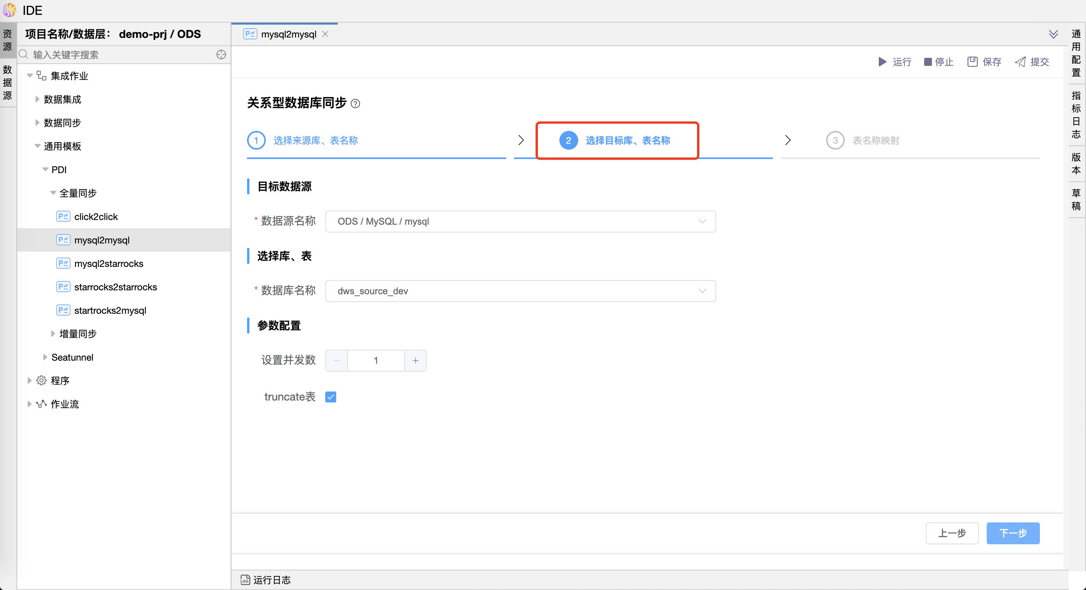Image resolution: width=1086 pixels, height=590 pixels.
Task: Click the 上一步 button
Action: point(952,533)
